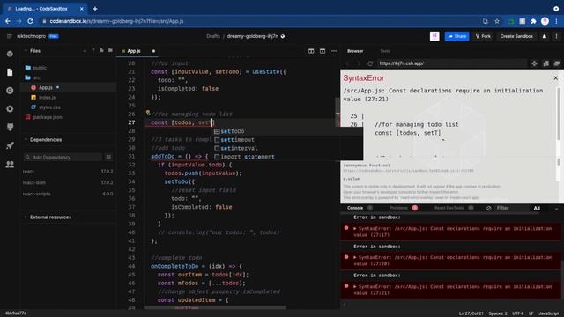Viewport: 564px width, 317px height.
Task: Click the Create Sandbox button
Action: tap(516, 36)
